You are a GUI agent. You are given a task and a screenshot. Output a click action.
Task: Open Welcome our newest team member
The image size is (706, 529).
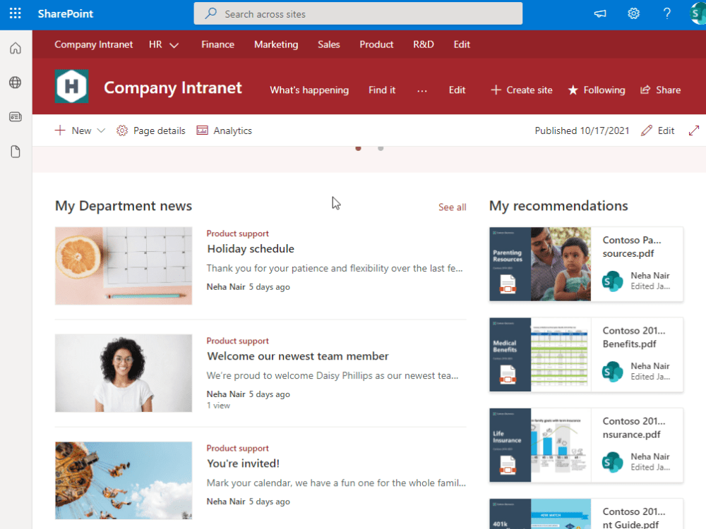pos(298,356)
